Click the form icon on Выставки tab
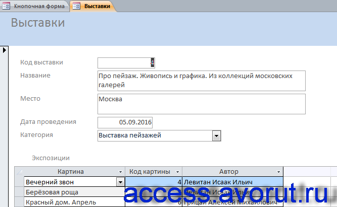The height and width of the screenshot is (207, 337). (x=76, y=6)
